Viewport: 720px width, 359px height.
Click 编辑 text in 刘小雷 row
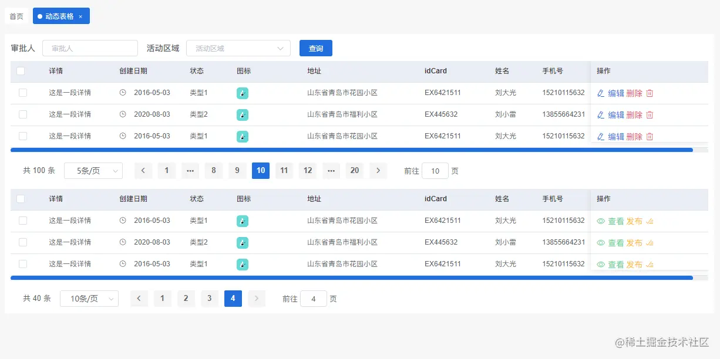[616, 115]
